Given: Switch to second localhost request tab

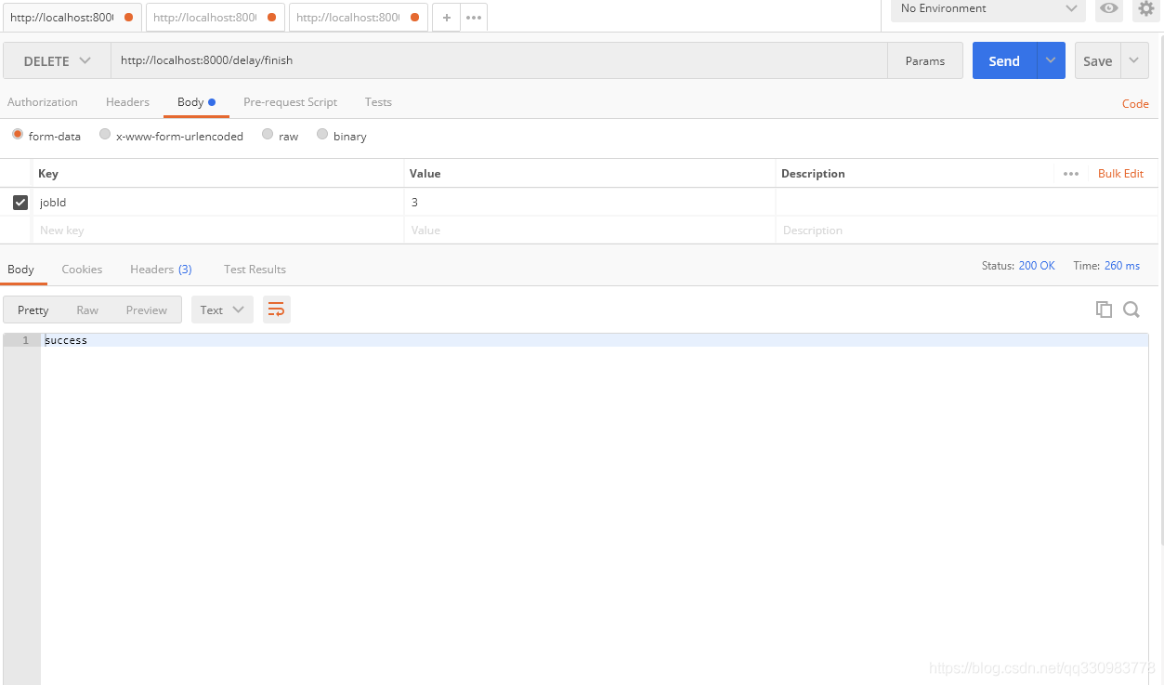Looking at the screenshot, I should (x=216, y=18).
